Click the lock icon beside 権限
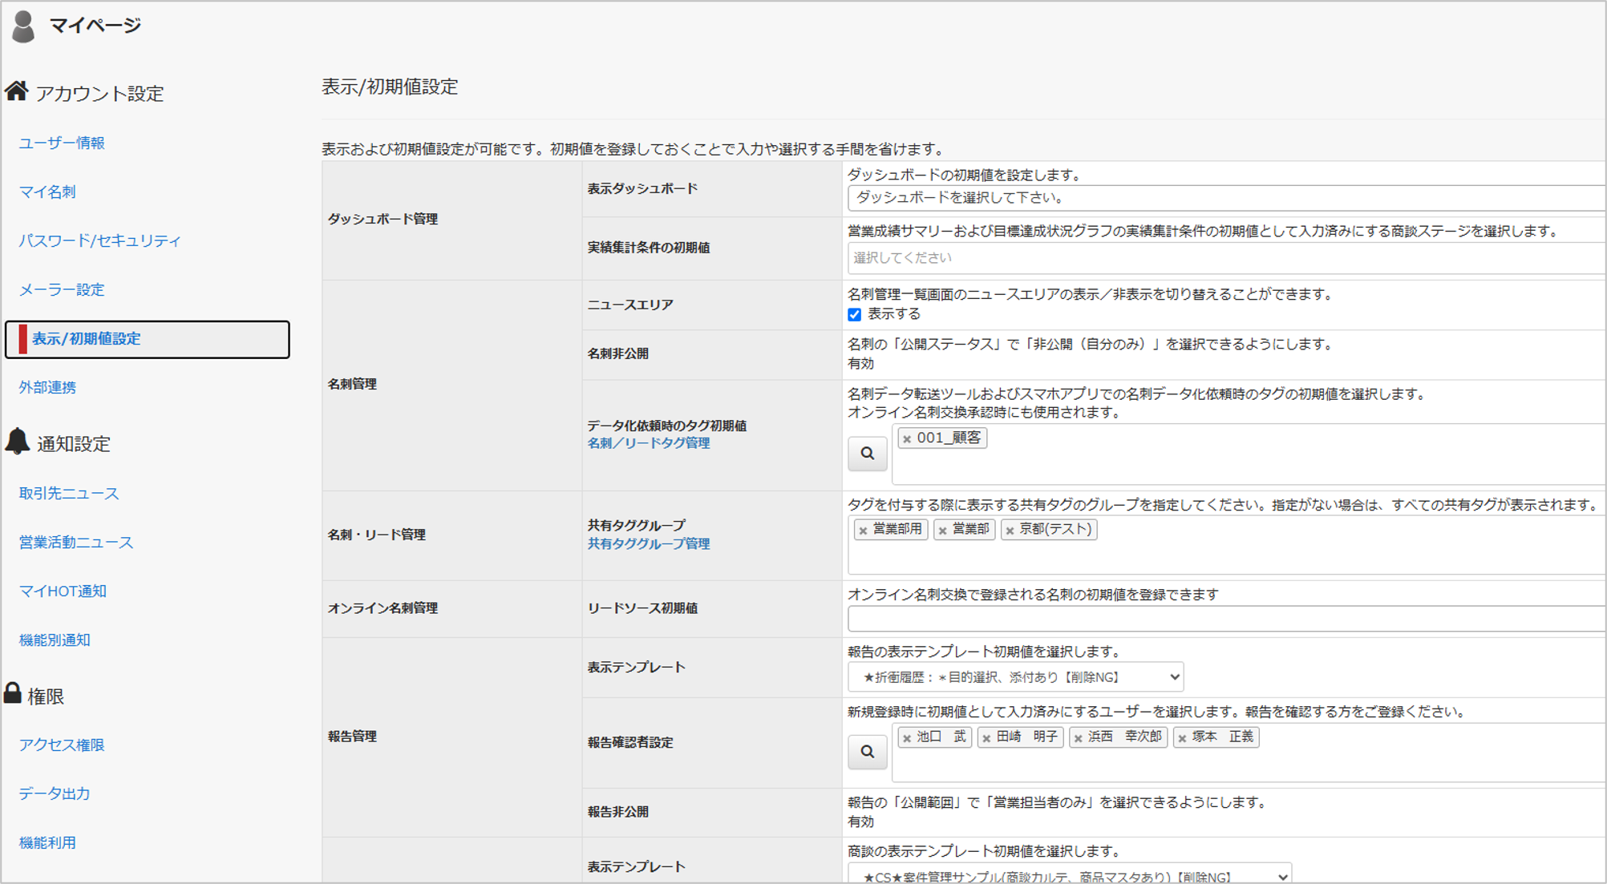This screenshot has width=1607, height=884. pyautogui.click(x=13, y=693)
